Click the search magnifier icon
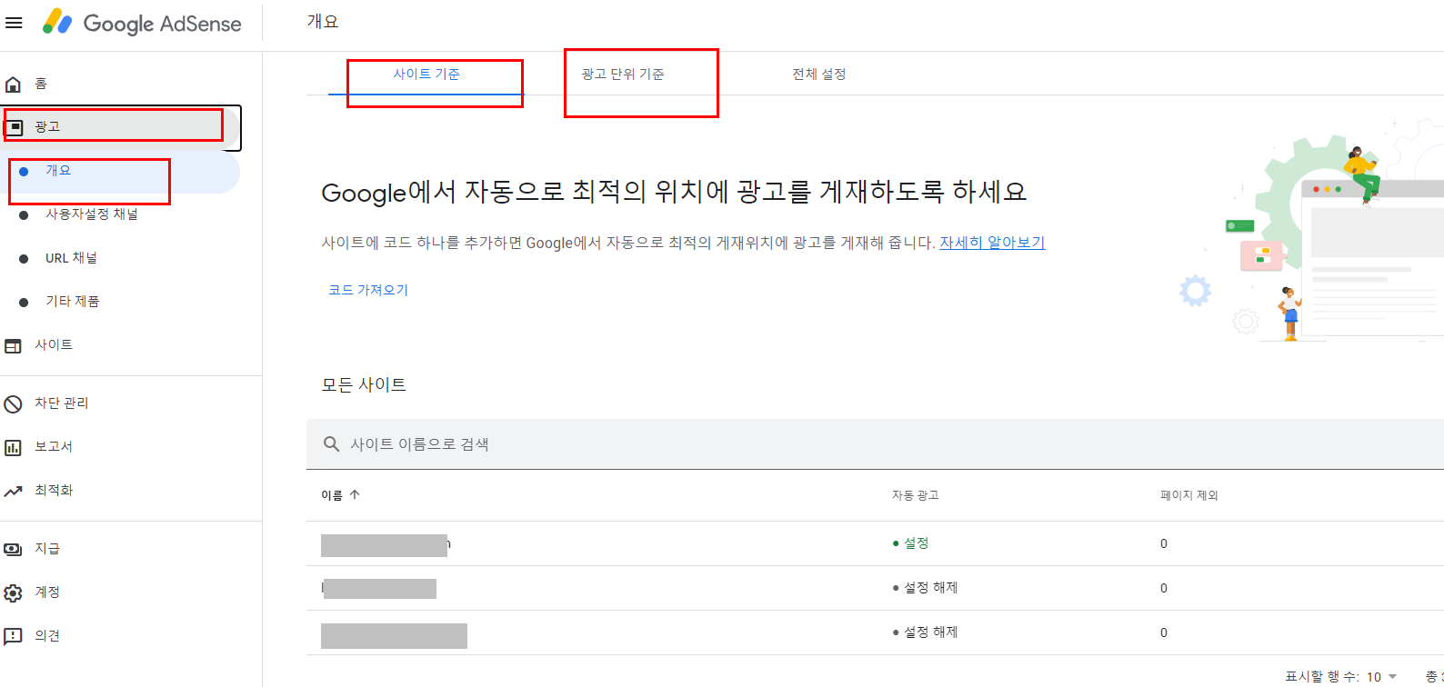Viewport: 1444px width, 687px height. (x=332, y=444)
